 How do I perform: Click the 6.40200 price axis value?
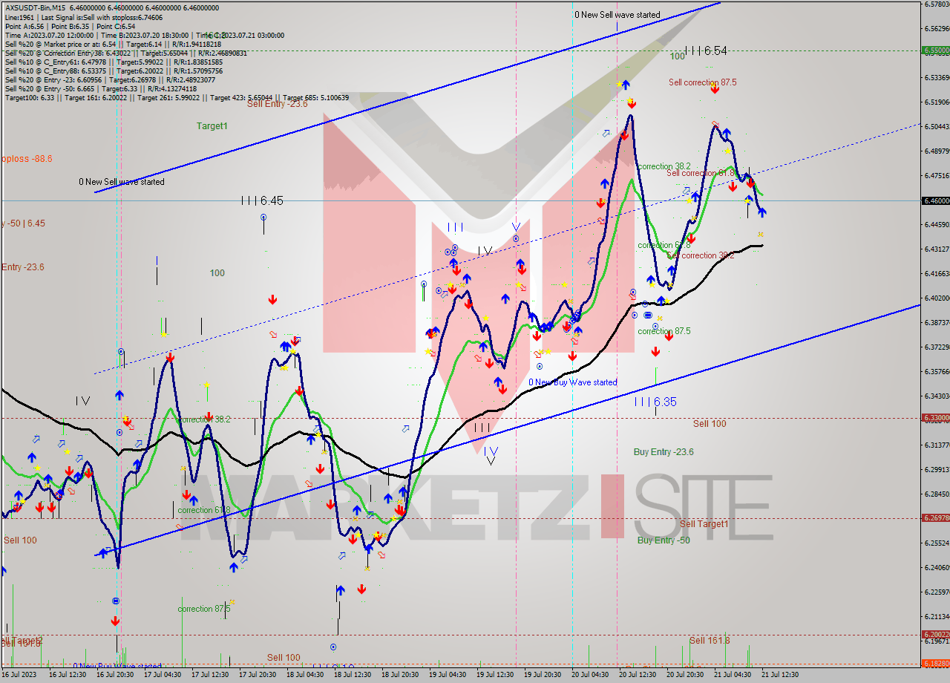click(x=936, y=298)
